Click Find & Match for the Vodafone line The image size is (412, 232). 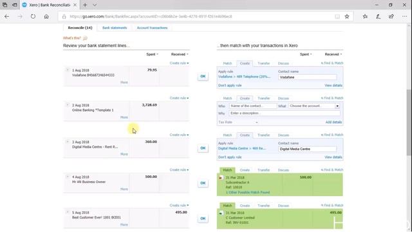pos(332,63)
